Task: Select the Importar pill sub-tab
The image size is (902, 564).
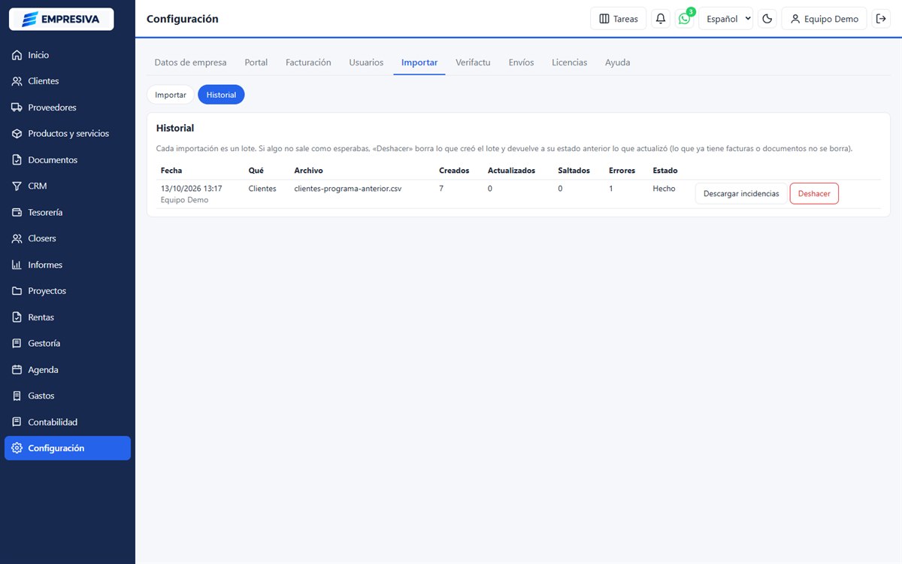Action: point(171,95)
